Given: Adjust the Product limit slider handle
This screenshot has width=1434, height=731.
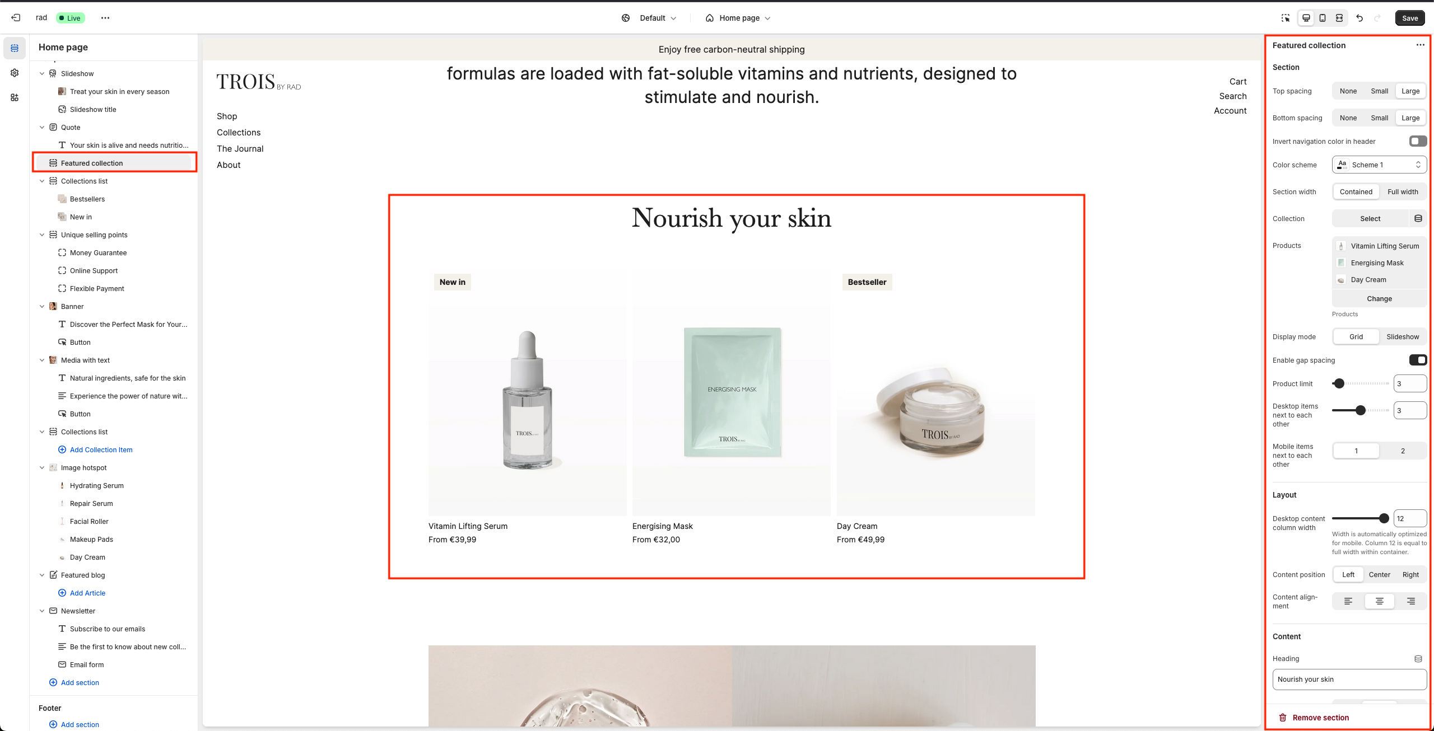Looking at the screenshot, I should click(x=1339, y=384).
